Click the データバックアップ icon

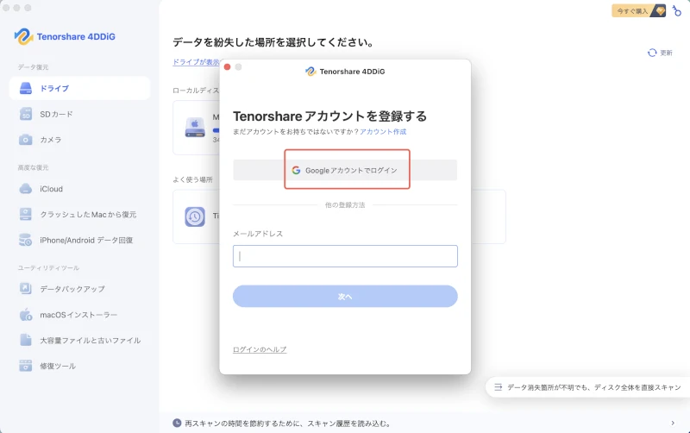click(x=26, y=289)
